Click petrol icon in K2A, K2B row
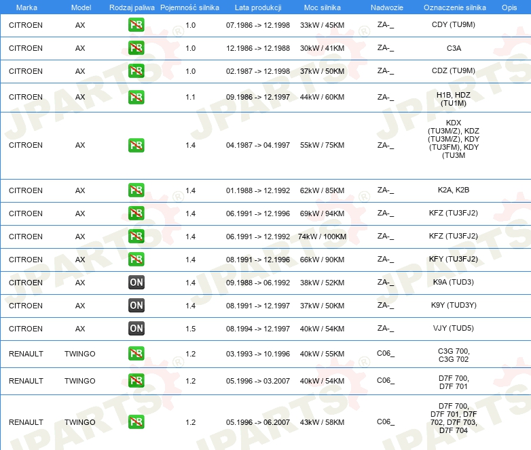 click(x=136, y=190)
